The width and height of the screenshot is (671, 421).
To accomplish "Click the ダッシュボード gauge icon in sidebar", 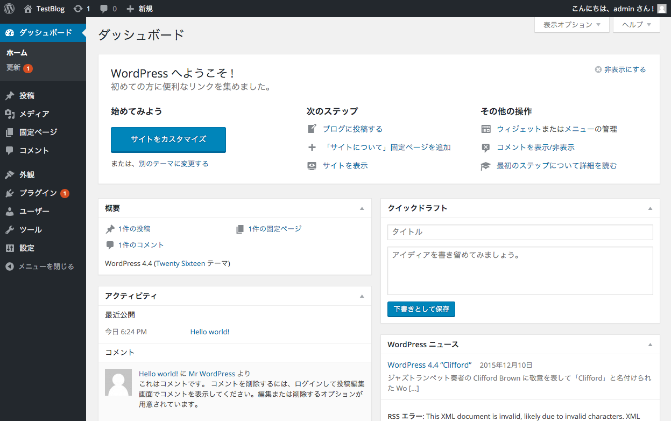I will pyautogui.click(x=10, y=33).
